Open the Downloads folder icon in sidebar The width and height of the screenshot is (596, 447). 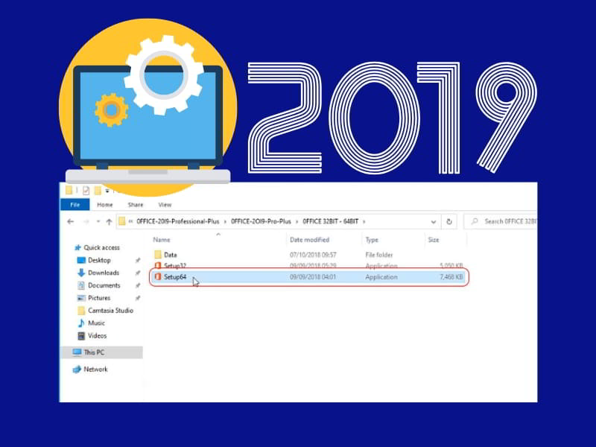[80, 273]
